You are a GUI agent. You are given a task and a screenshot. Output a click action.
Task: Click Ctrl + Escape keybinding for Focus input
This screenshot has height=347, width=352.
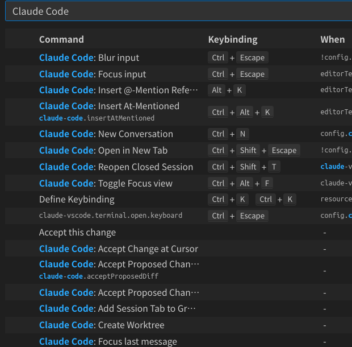pos(238,74)
